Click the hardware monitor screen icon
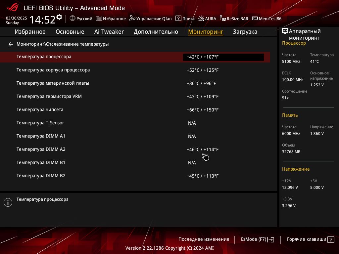The width and height of the screenshot is (339, 254). coord(285,31)
